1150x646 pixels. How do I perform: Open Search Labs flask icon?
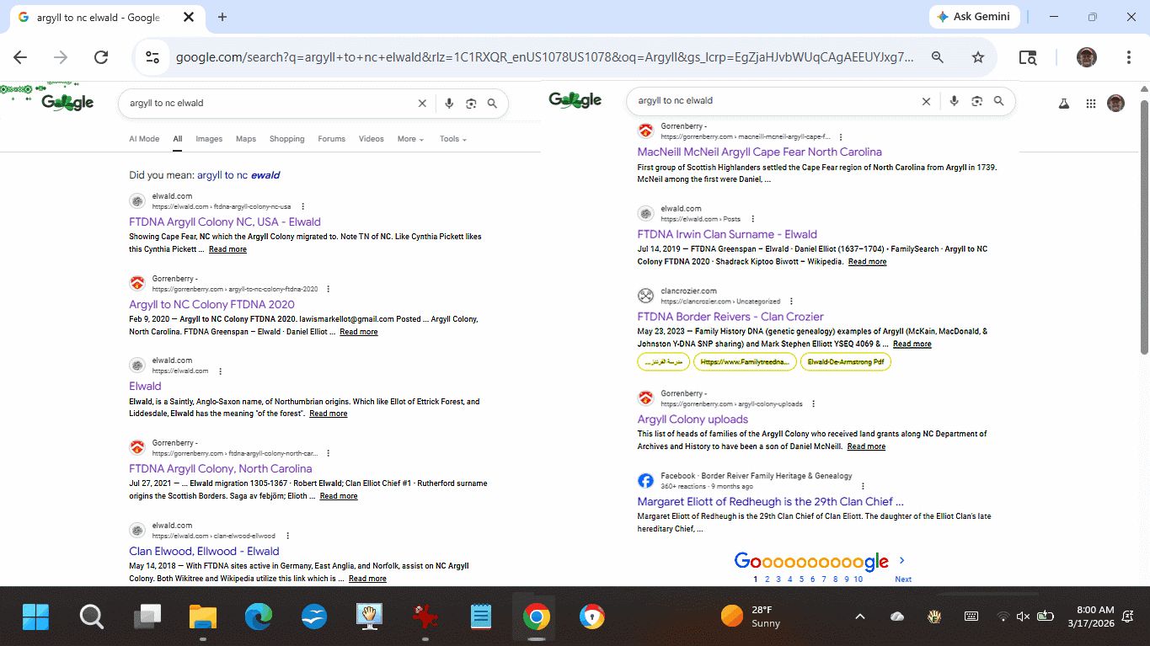coord(1064,104)
